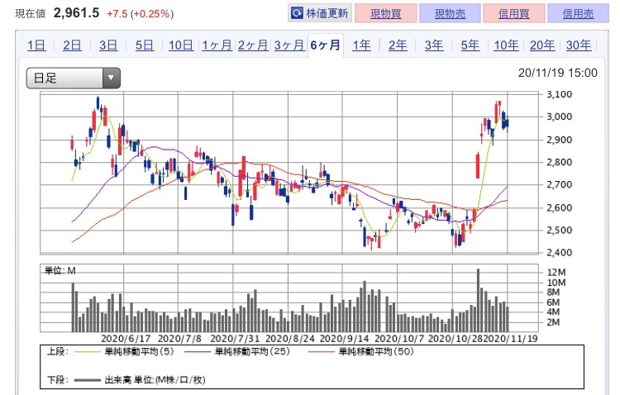Click the refresh icon in 株価更新
Screen dimensions: 620x395
(x=297, y=13)
